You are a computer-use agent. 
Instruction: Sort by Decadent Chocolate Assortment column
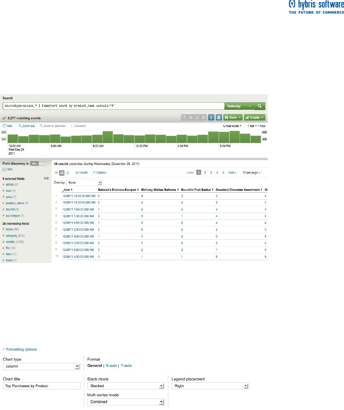pyautogui.click(x=239, y=190)
